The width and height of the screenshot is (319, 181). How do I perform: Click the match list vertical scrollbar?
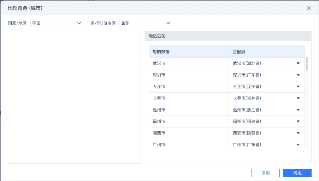tap(307, 64)
